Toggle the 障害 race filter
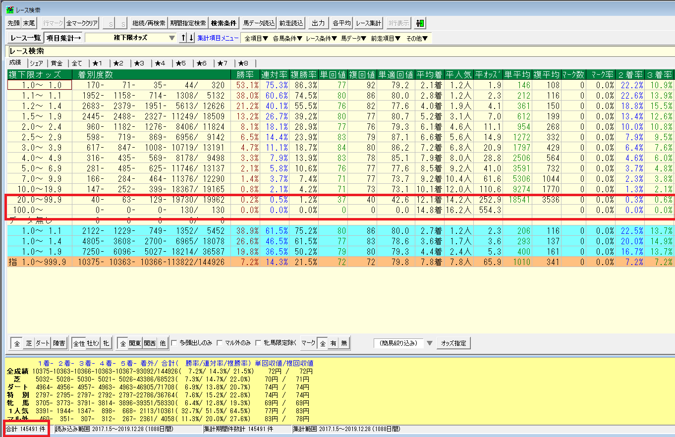This screenshot has width=675, height=437. click(59, 343)
